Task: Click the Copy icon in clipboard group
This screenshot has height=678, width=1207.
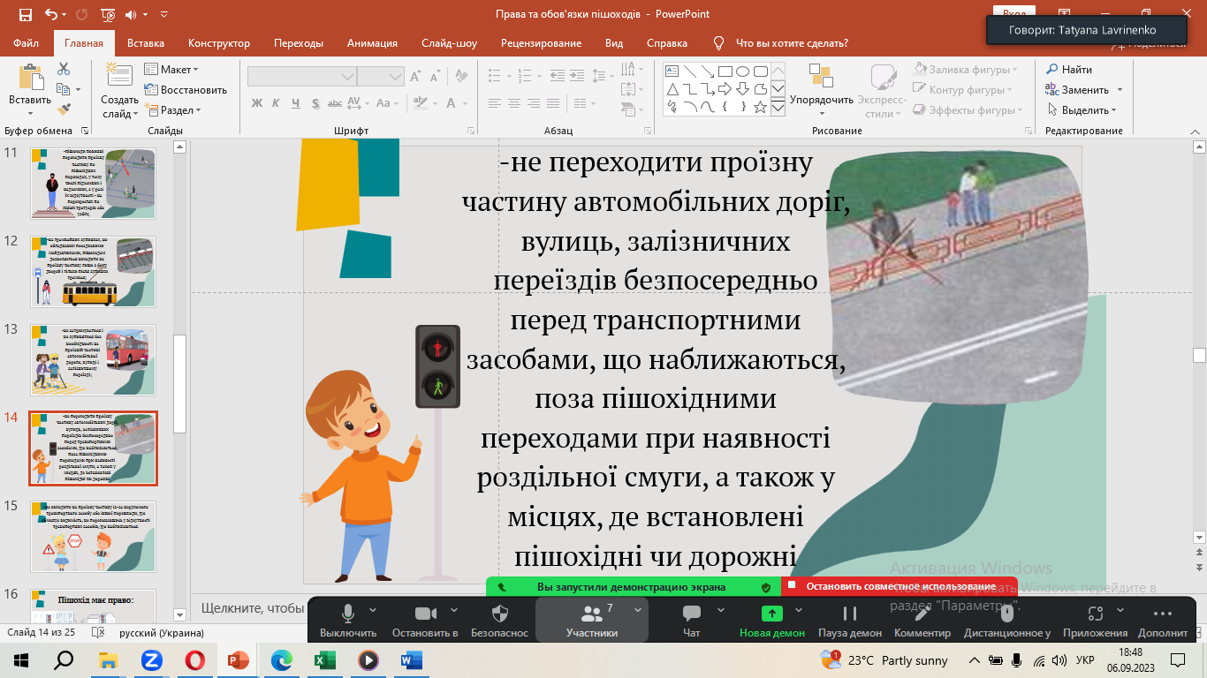Action: tap(64, 89)
